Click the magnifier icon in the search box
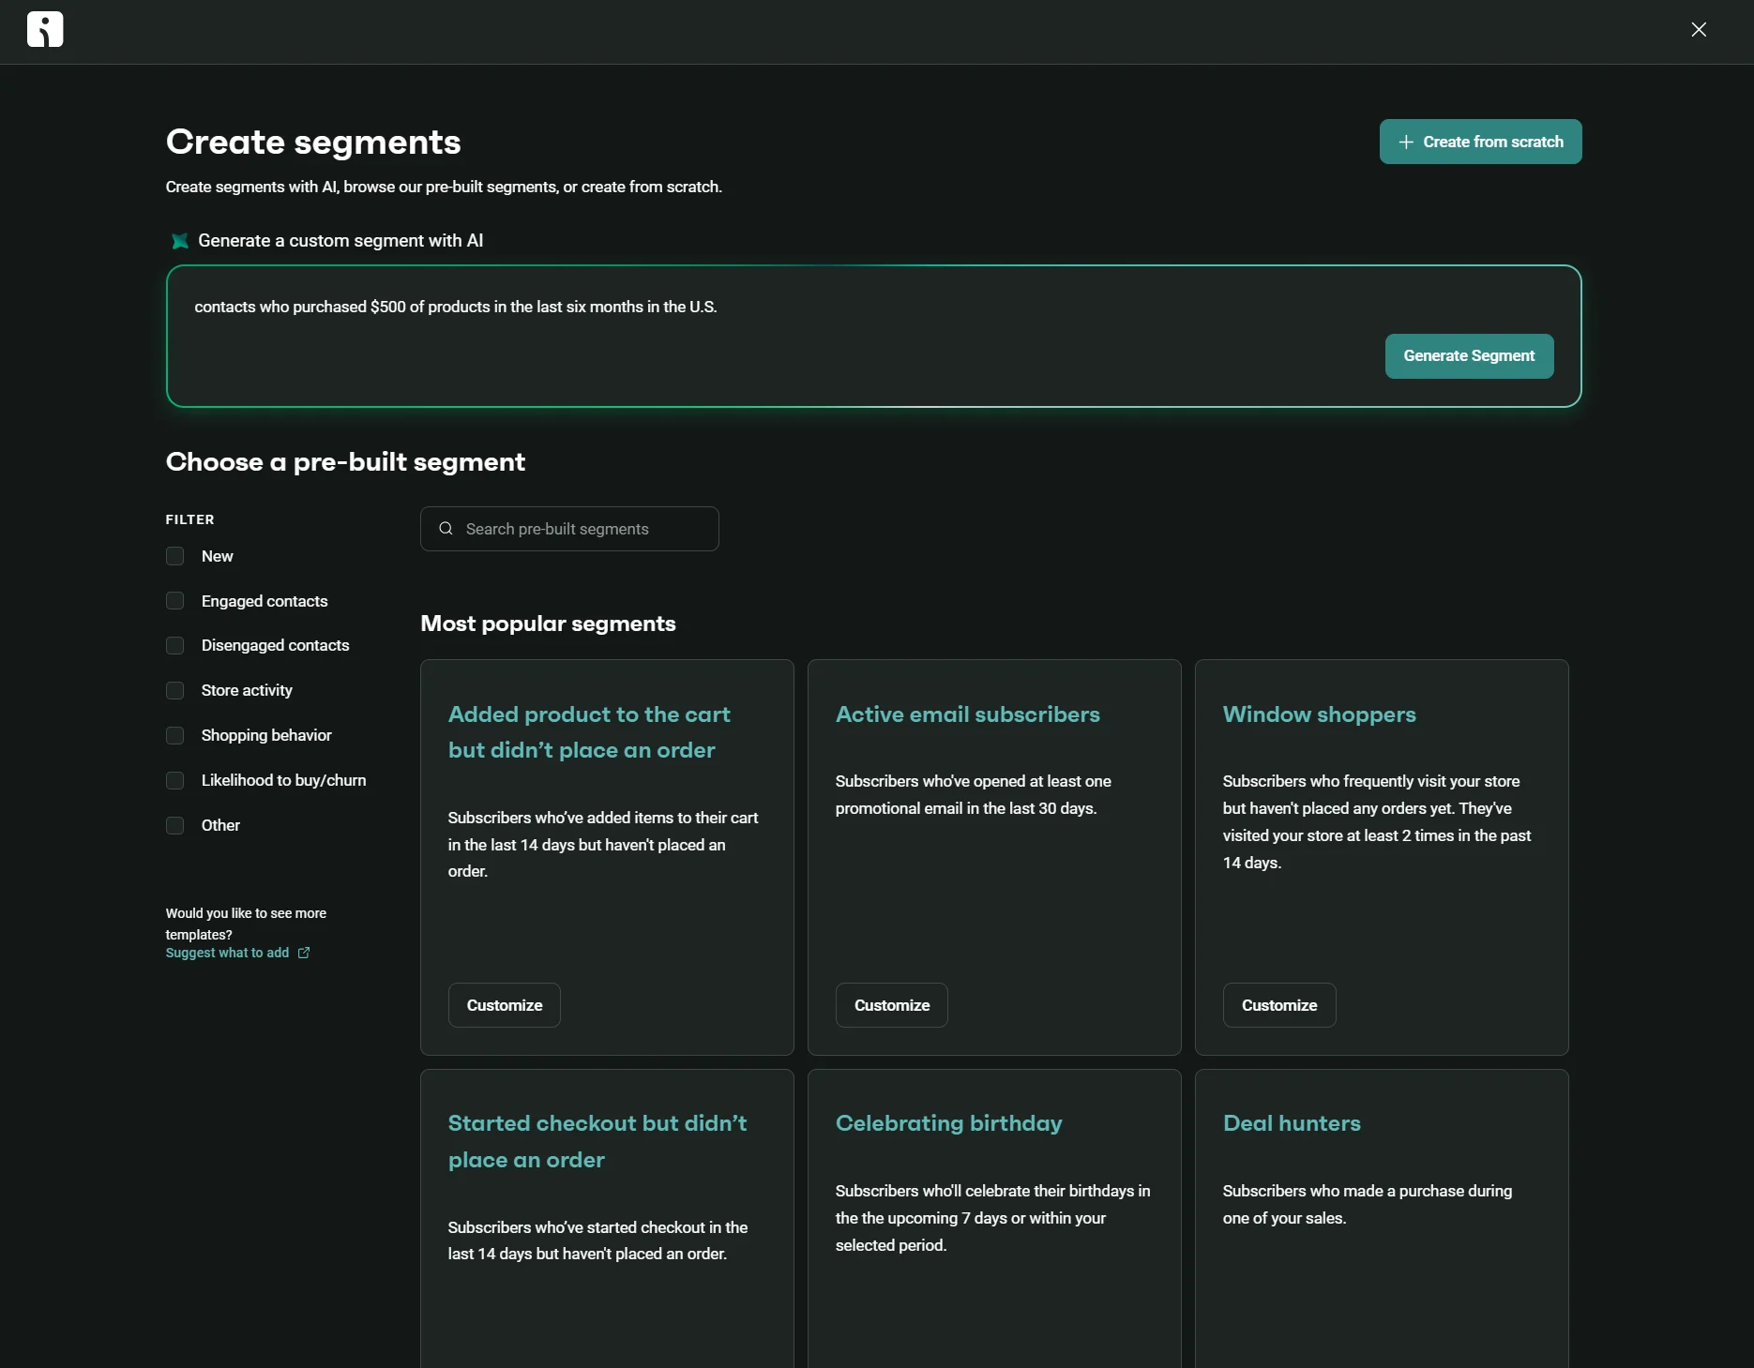Viewport: 1754px width, 1368px height. pos(446,529)
